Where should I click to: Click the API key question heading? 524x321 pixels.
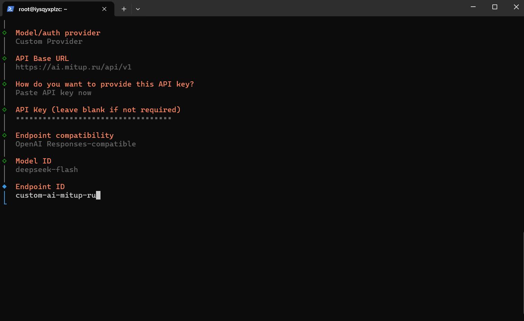pyautogui.click(x=105, y=84)
